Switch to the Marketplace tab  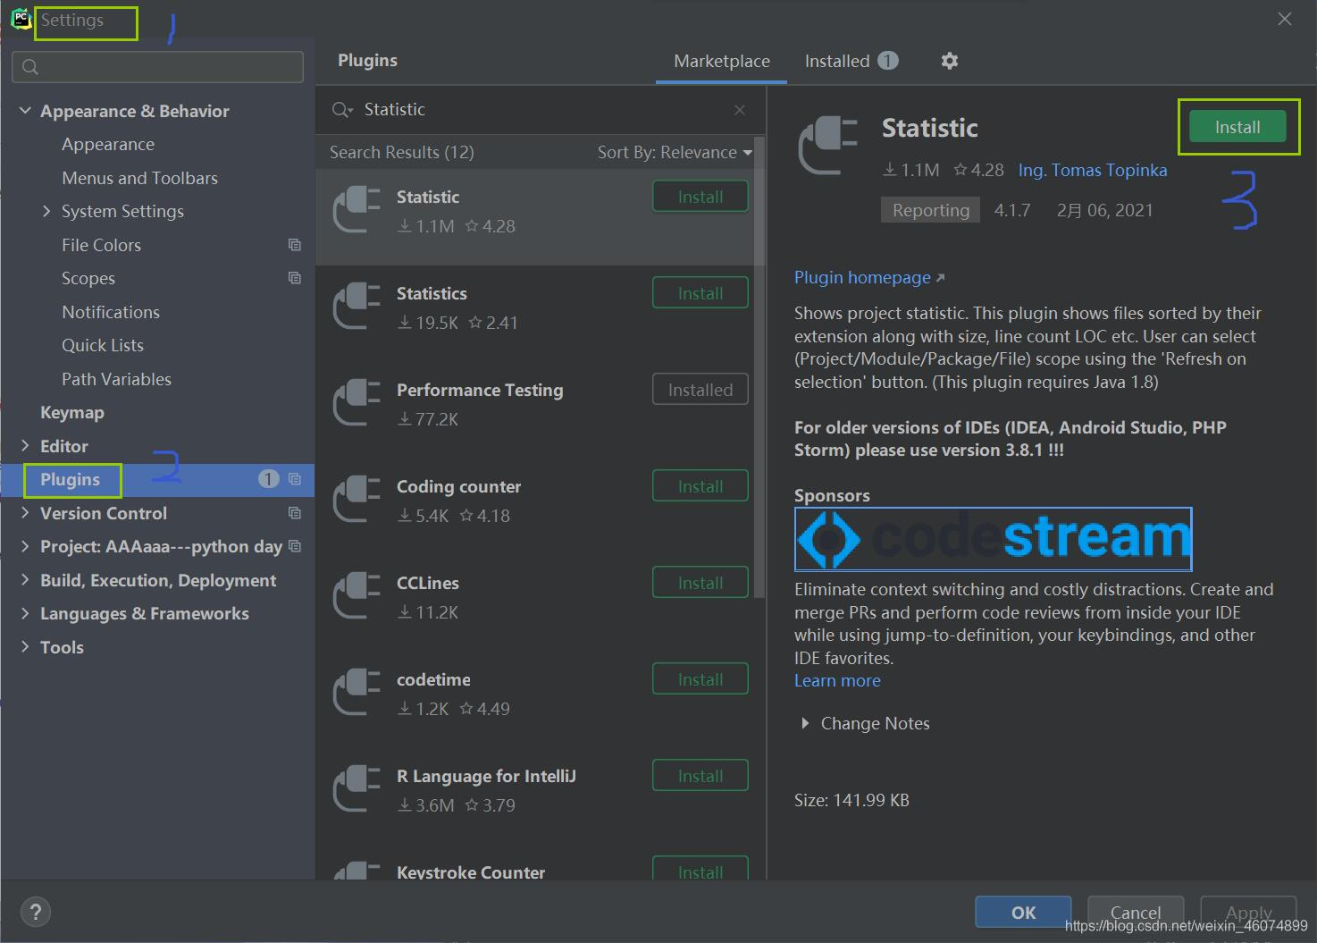tap(721, 61)
